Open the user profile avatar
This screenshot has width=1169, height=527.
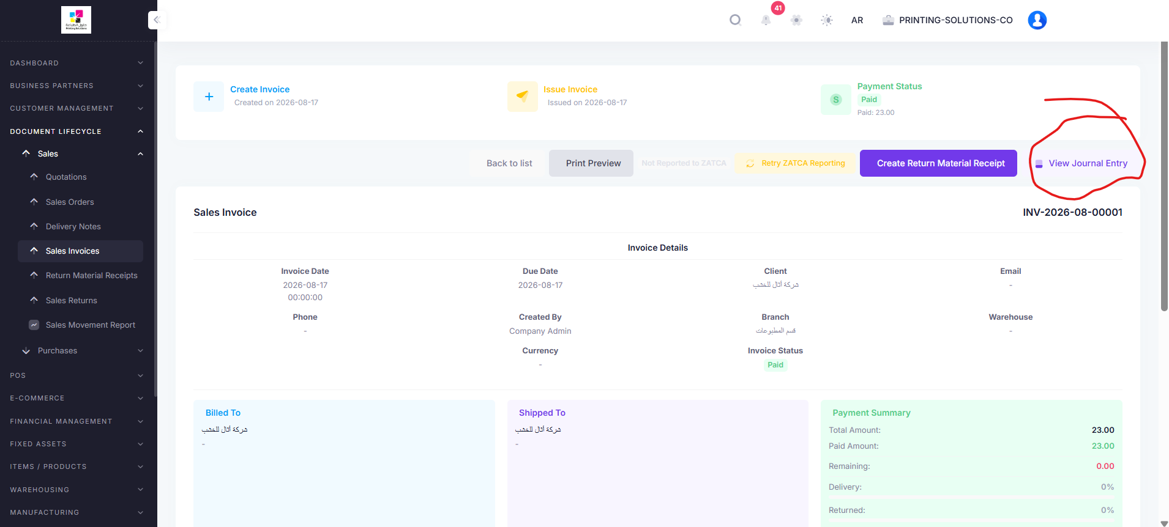1037,20
